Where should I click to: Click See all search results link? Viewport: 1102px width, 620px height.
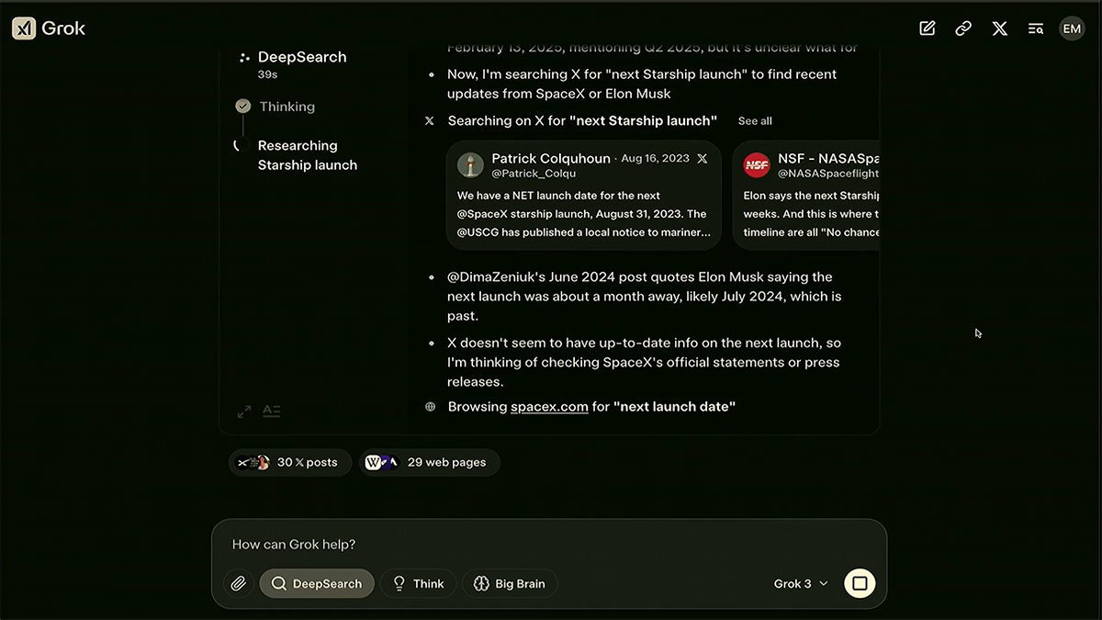point(755,121)
